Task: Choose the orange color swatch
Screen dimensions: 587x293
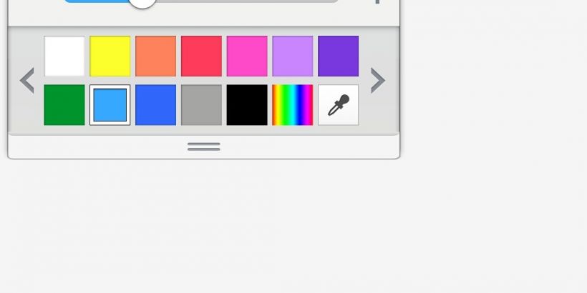Action: click(156, 56)
